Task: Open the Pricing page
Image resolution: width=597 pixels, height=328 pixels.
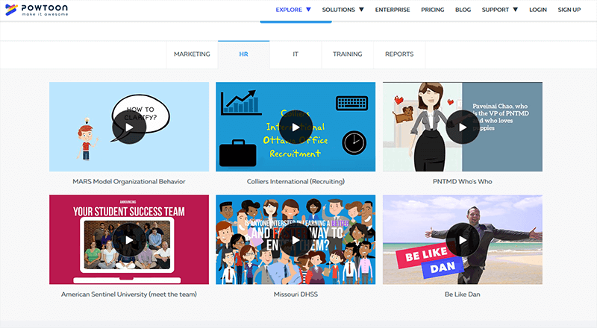Action: (x=433, y=10)
